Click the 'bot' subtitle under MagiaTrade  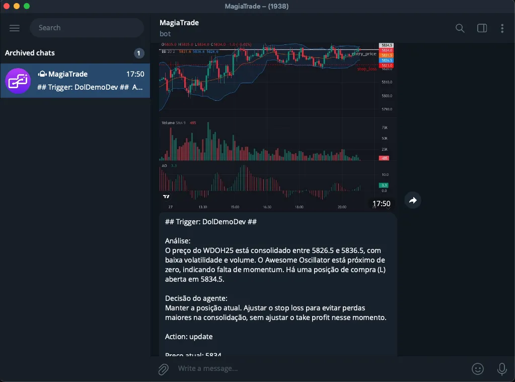pyautogui.click(x=165, y=34)
